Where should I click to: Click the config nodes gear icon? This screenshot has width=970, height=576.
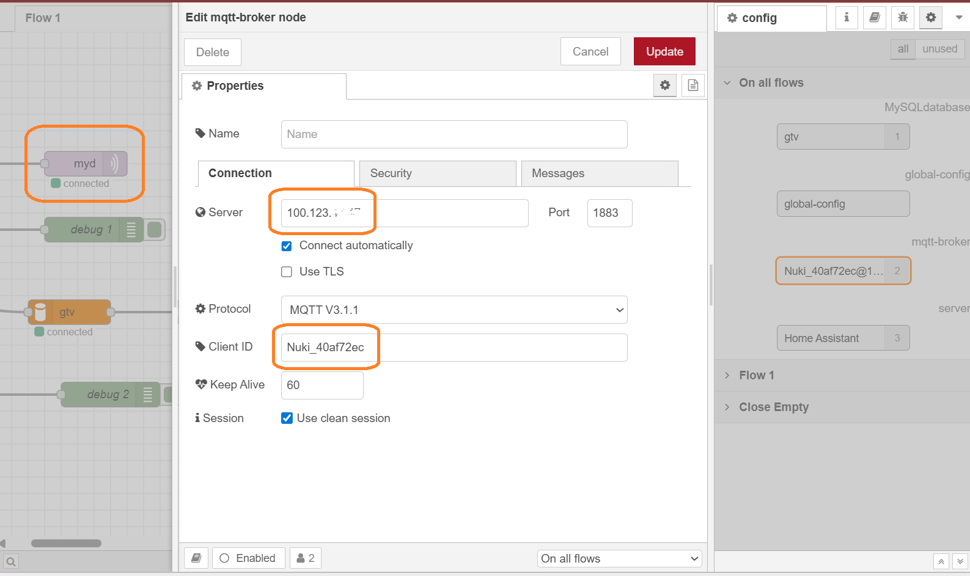[x=931, y=18]
